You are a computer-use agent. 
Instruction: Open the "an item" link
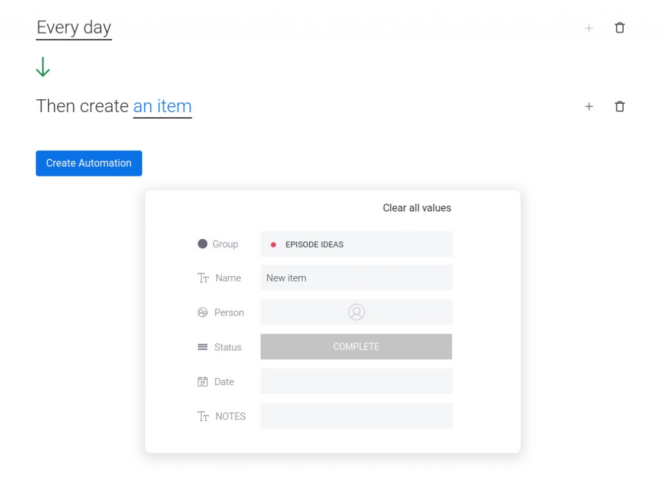tap(162, 106)
